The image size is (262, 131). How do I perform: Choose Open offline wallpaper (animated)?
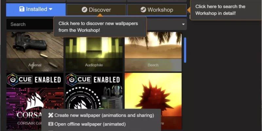point(90,124)
